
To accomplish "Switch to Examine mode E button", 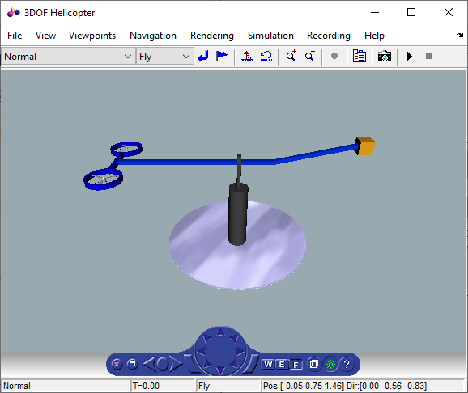I will (x=281, y=365).
